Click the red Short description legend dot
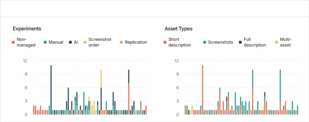Image resolution: width=309 pixels, height=122 pixels. (165, 42)
